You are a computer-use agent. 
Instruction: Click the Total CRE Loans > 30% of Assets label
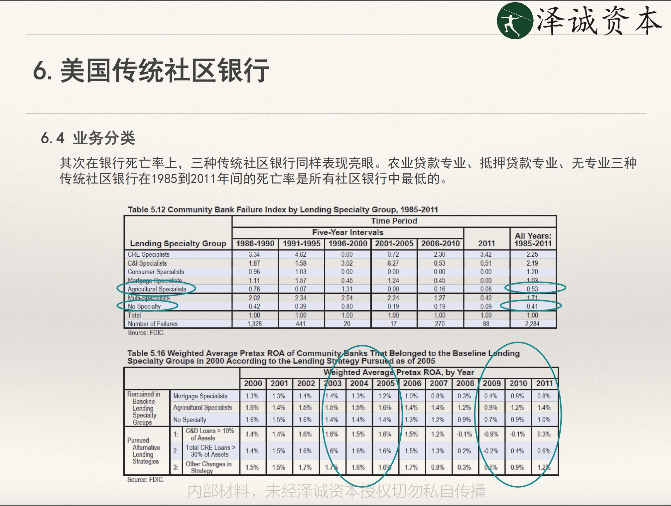[x=210, y=451]
